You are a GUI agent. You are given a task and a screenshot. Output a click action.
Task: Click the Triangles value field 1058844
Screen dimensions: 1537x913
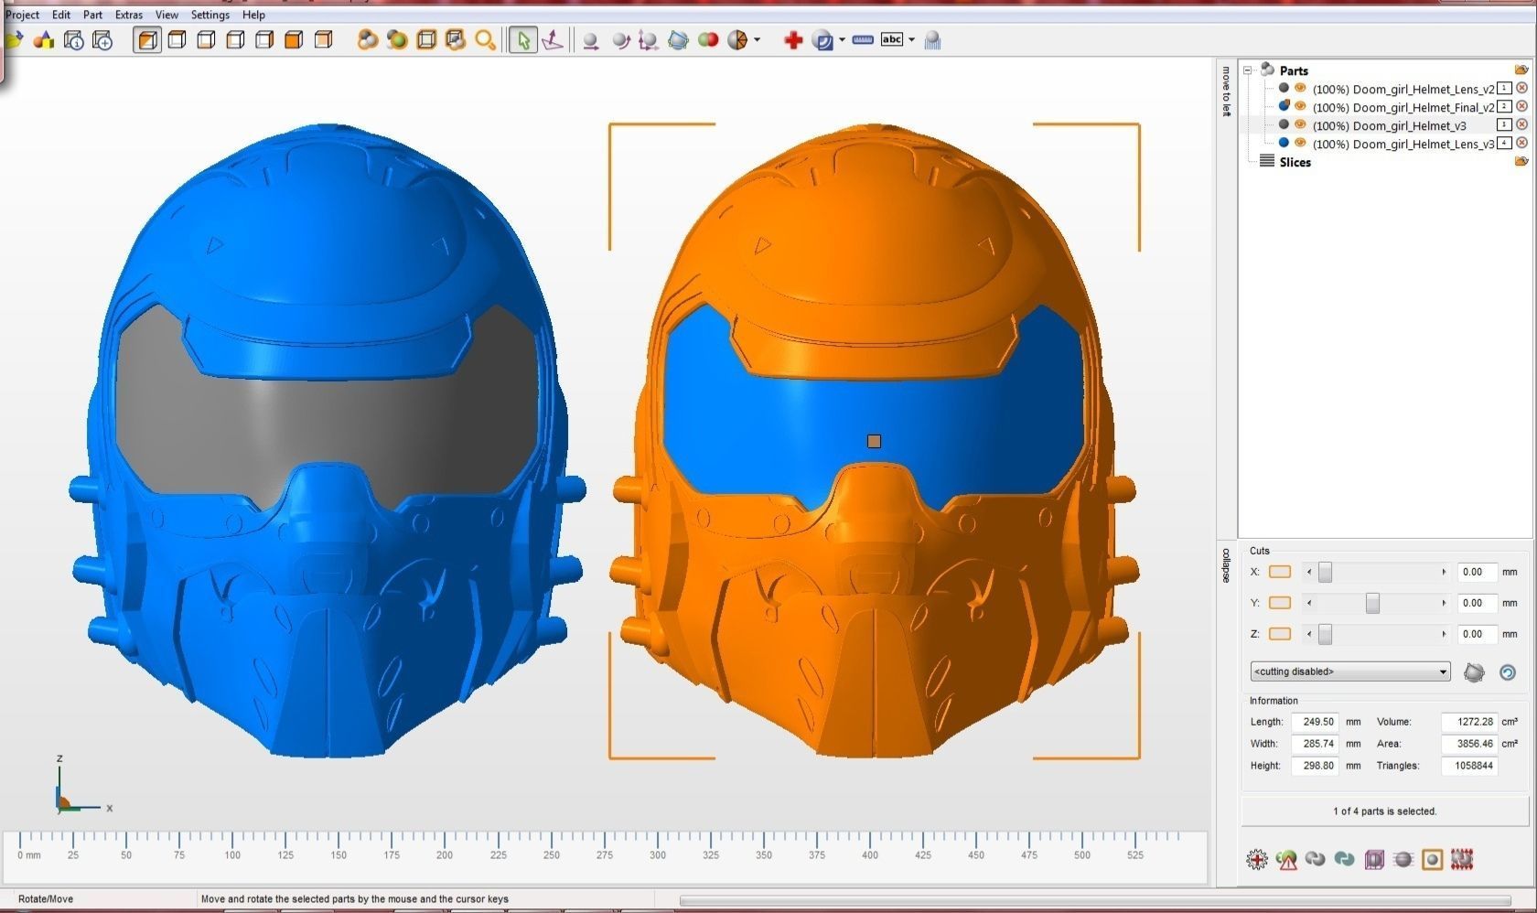point(1469,766)
